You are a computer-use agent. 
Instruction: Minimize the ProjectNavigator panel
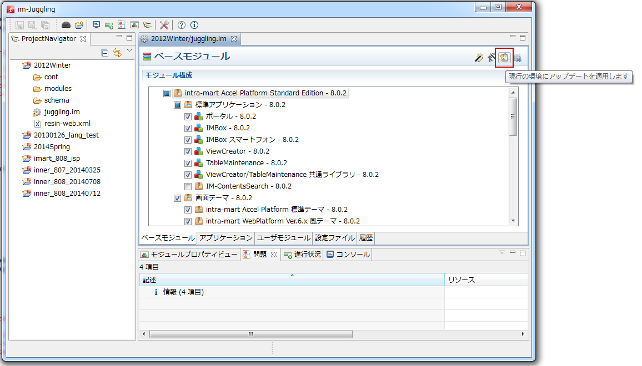(x=119, y=37)
